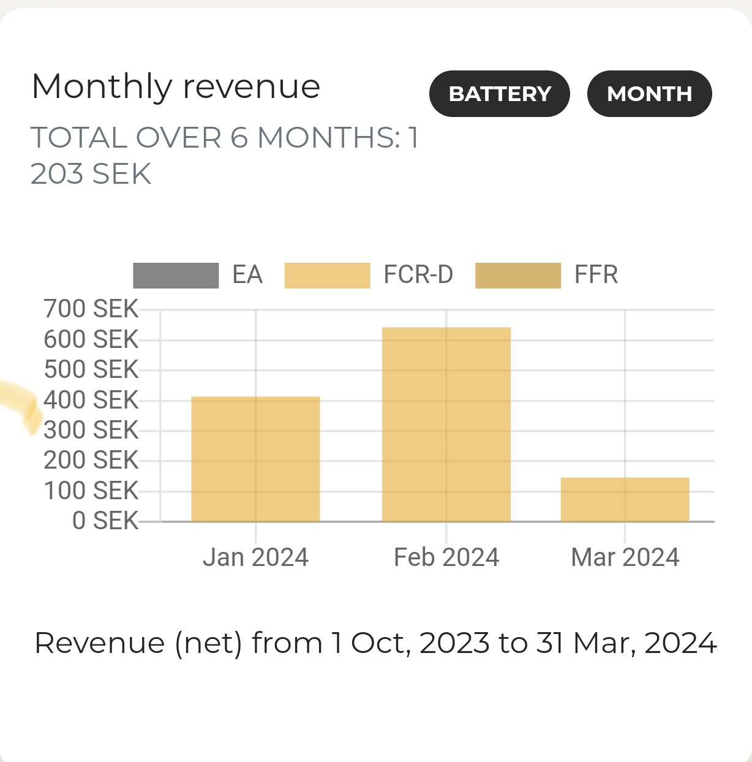
Task: Select the Mar 2024 revenue bar
Action: point(625,499)
